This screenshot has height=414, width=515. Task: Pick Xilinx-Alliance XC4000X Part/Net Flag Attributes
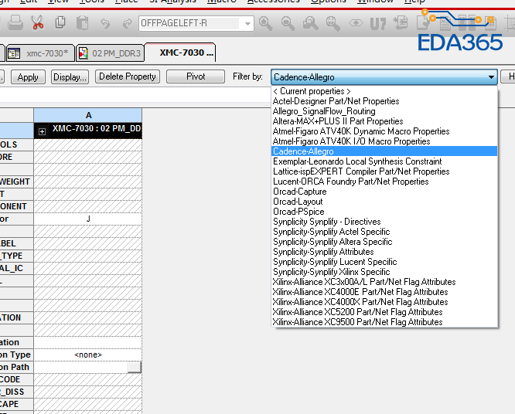pyautogui.click(x=384, y=302)
